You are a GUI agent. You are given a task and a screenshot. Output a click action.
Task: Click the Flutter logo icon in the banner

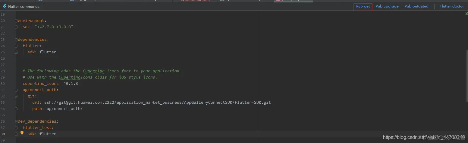coord(5,6)
